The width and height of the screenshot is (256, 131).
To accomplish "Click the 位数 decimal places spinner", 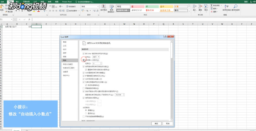I will 101,63.
